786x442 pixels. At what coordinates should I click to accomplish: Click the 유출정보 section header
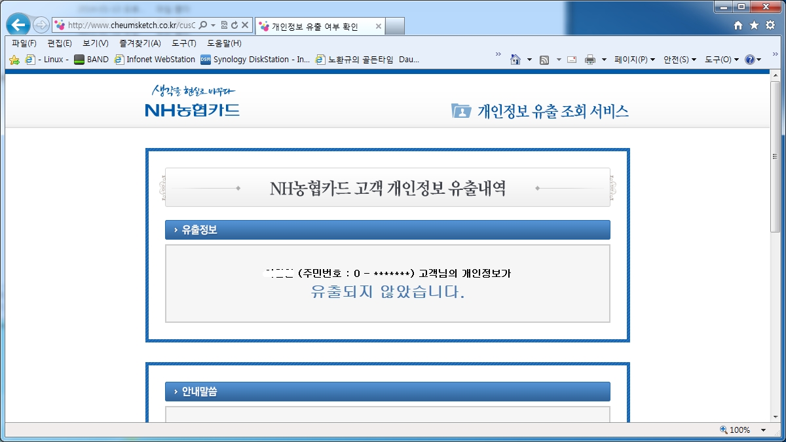click(388, 230)
